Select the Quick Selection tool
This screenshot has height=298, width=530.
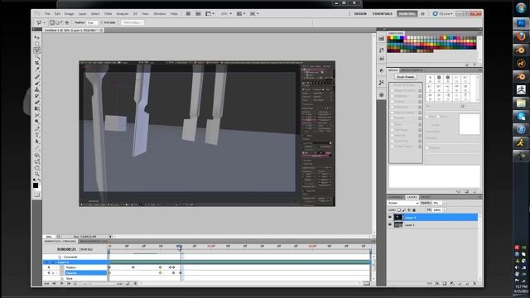point(36,57)
